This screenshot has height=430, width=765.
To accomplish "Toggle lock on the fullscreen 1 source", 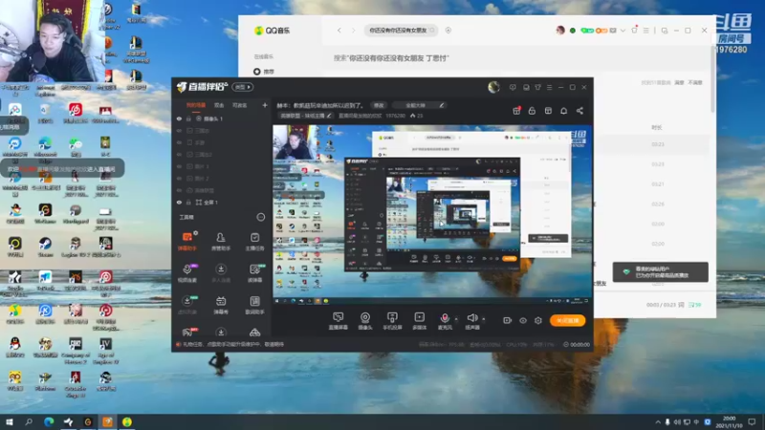I will 188,203.
